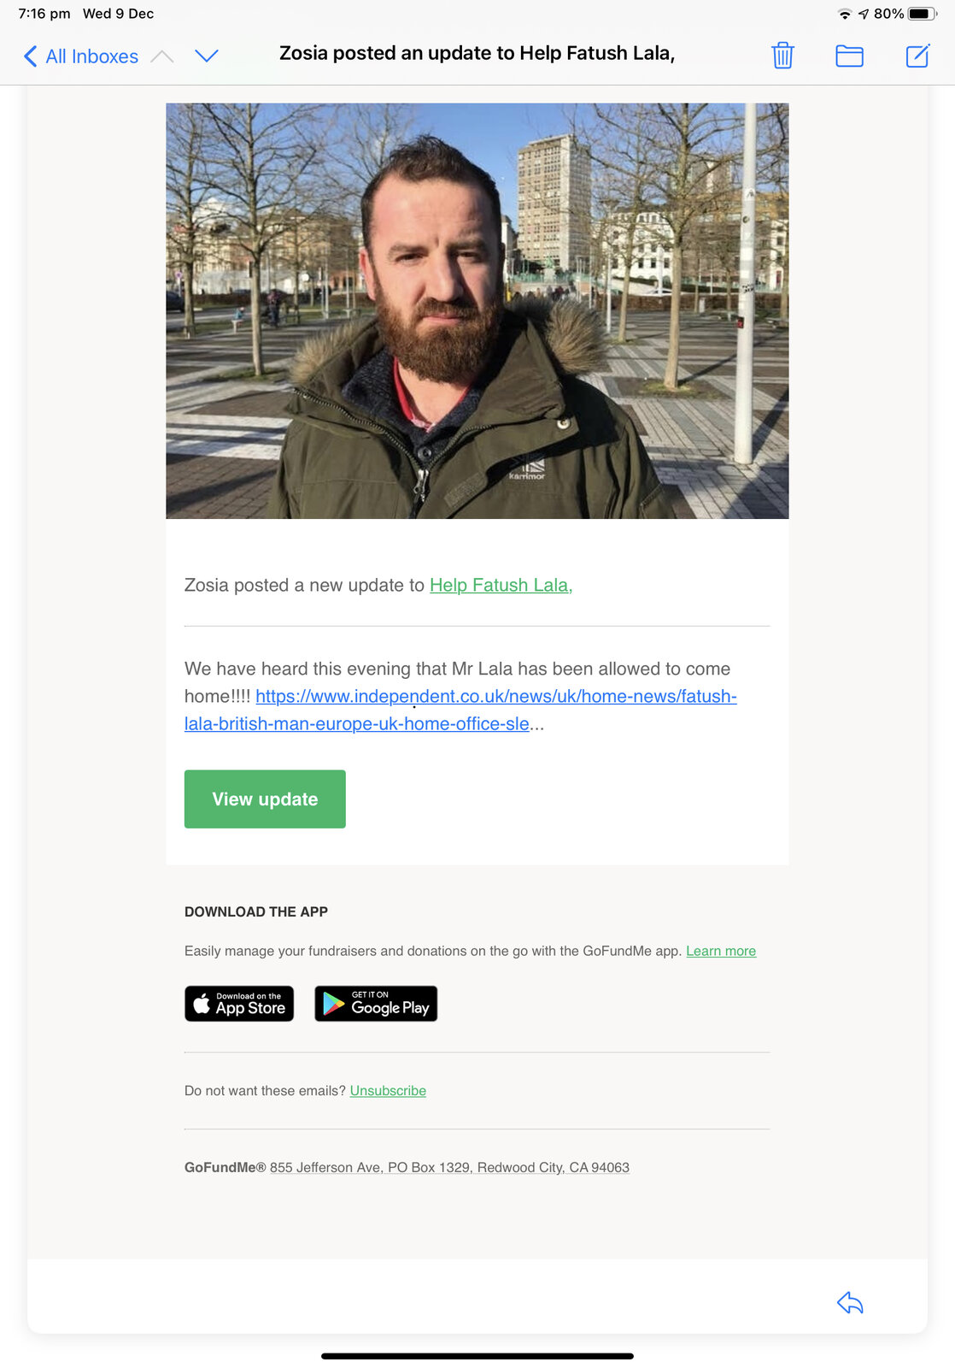Image resolution: width=955 pixels, height=1368 pixels.
Task: Tap the Get it on Google Play badge
Action: (376, 1004)
